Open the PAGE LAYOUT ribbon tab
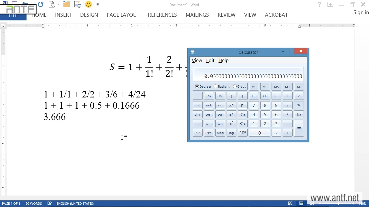369x207 pixels. (123, 15)
